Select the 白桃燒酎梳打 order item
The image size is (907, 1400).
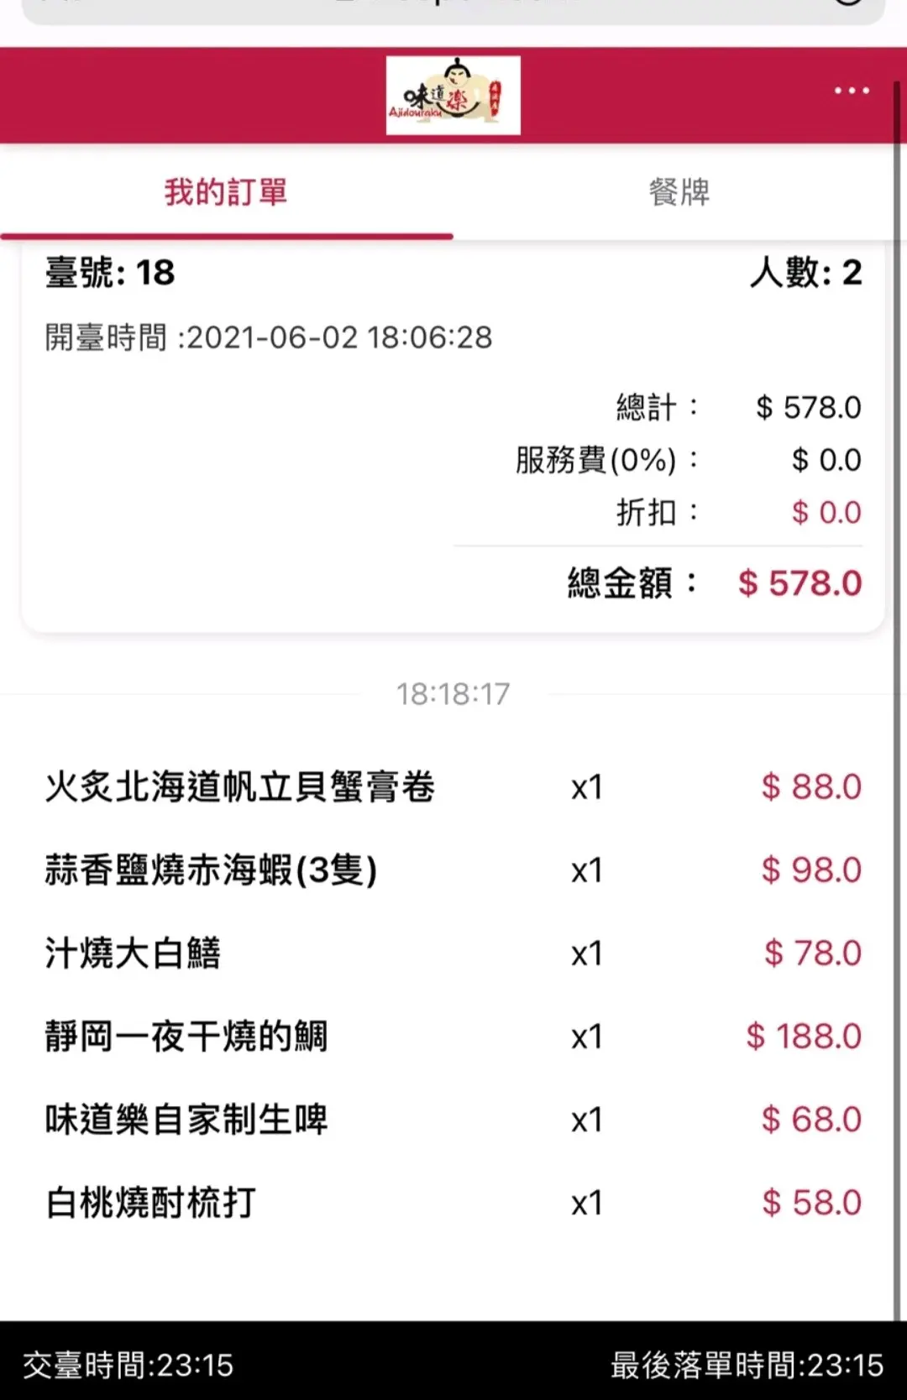(151, 1203)
